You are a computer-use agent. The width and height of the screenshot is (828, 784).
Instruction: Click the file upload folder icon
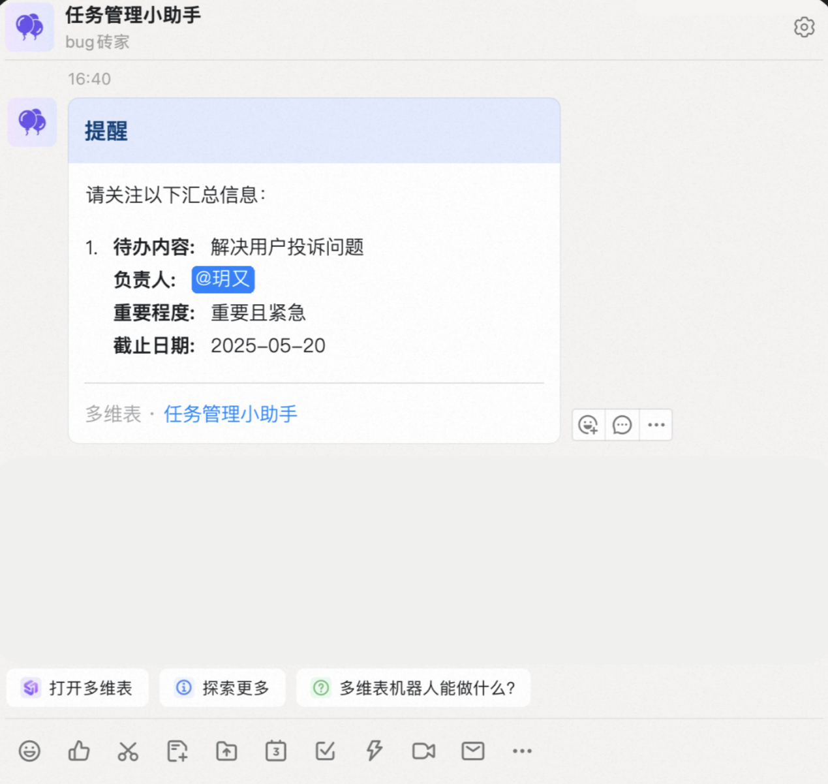[x=226, y=751]
